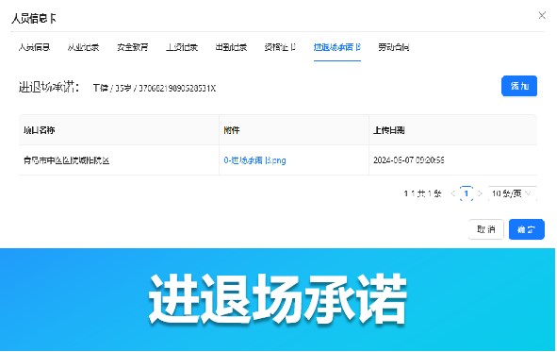The width and height of the screenshot is (557, 352).
Task: Go to next page arrow
Action: [480, 193]
